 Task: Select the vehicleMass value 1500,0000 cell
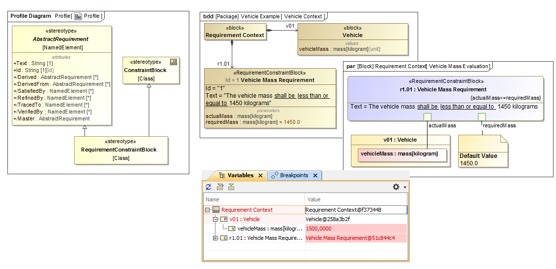click(355, 229)
